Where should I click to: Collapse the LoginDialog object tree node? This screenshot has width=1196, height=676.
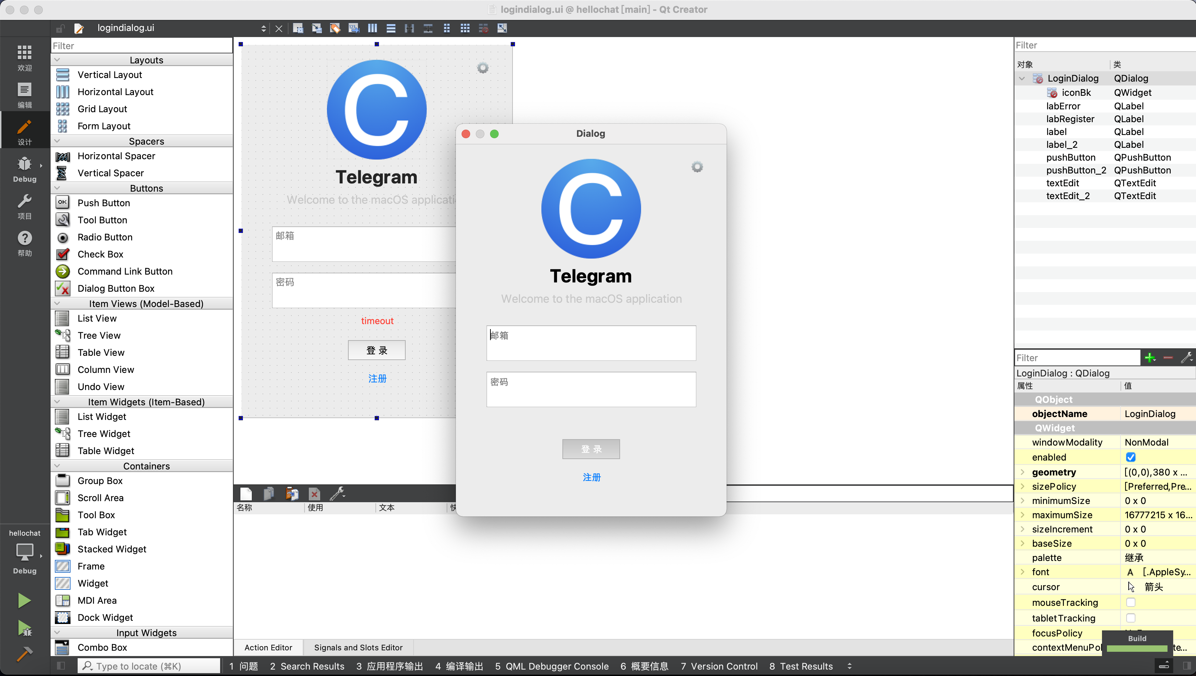[1022, 78]
